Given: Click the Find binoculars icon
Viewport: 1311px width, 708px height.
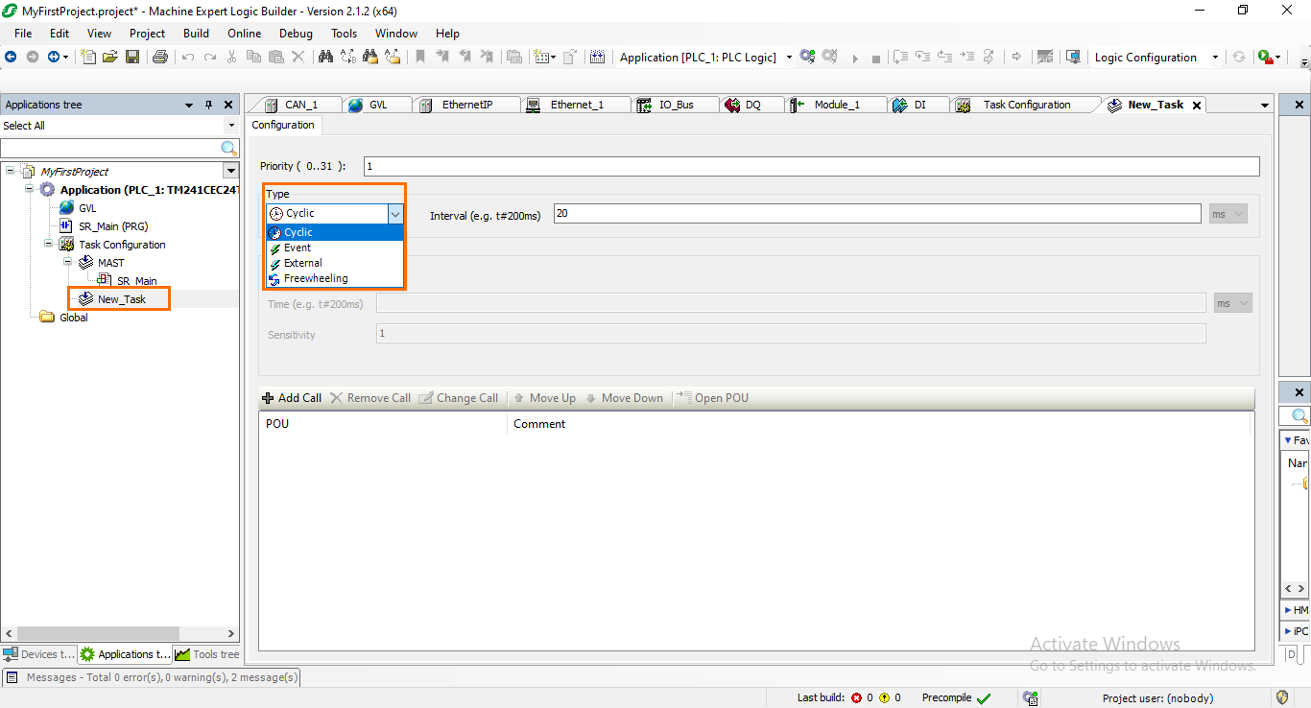Looking at the screenshot, I should click(x=325, y=57).
